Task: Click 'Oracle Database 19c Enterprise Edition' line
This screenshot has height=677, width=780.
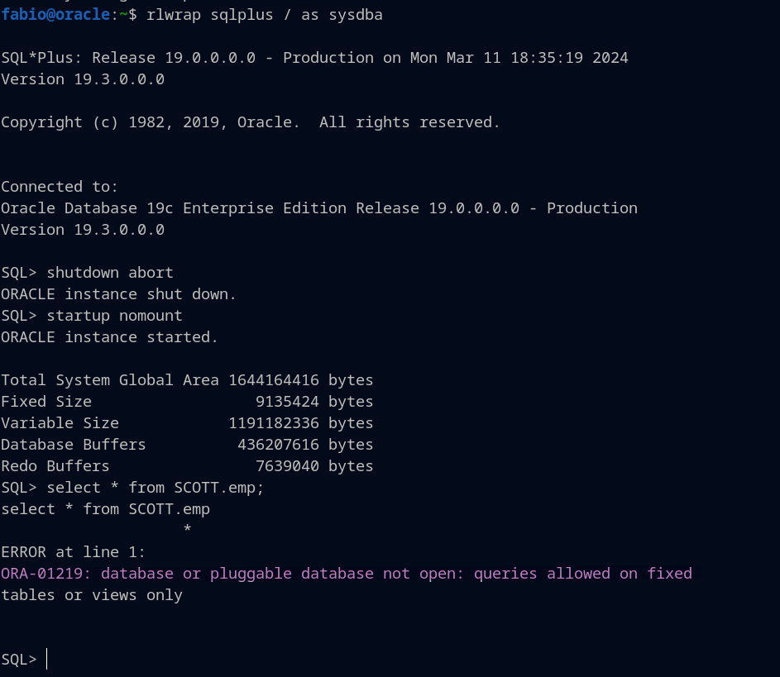Action: [318, 208]
